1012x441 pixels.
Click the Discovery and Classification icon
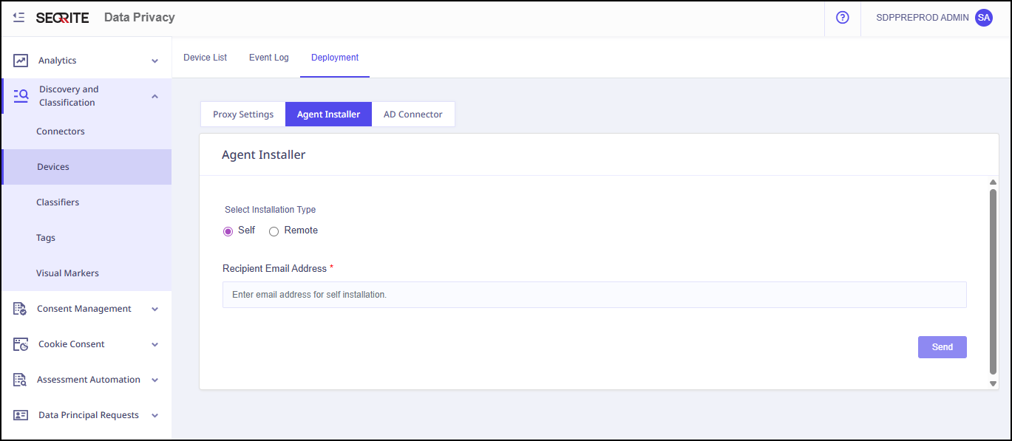click(21, 95)
